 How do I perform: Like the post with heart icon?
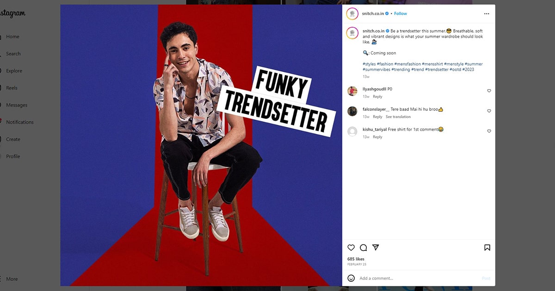pyautogui.click(x=351, y=248)
